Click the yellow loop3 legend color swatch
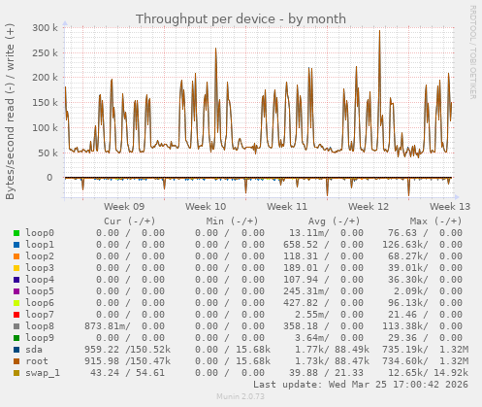This screenshot has height=407, width=482. [x=16, y=268]
